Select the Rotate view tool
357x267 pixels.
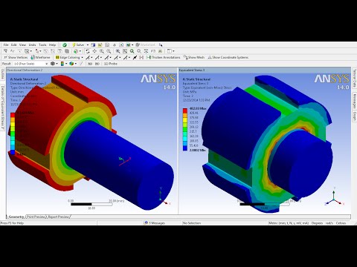pyautogui.click(x=88, y=51)
